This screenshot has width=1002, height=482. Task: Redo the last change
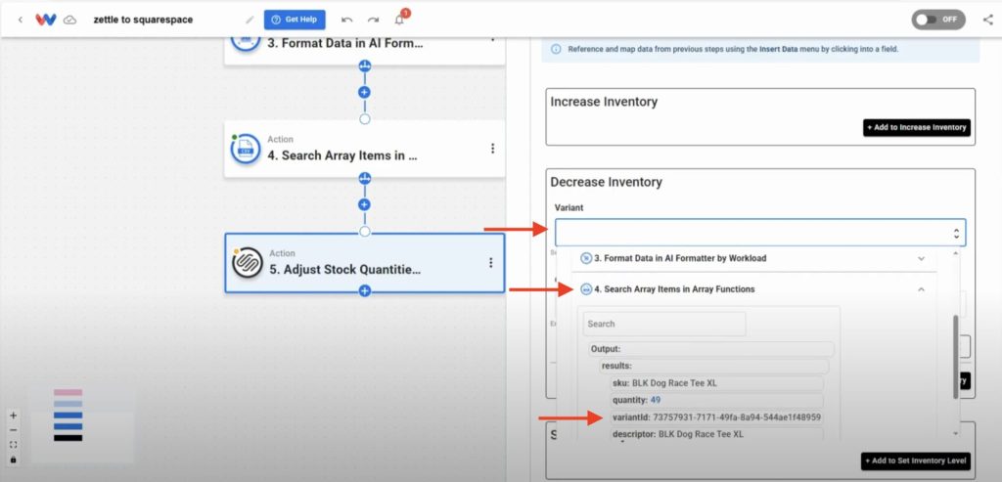[x=373, y=20]
